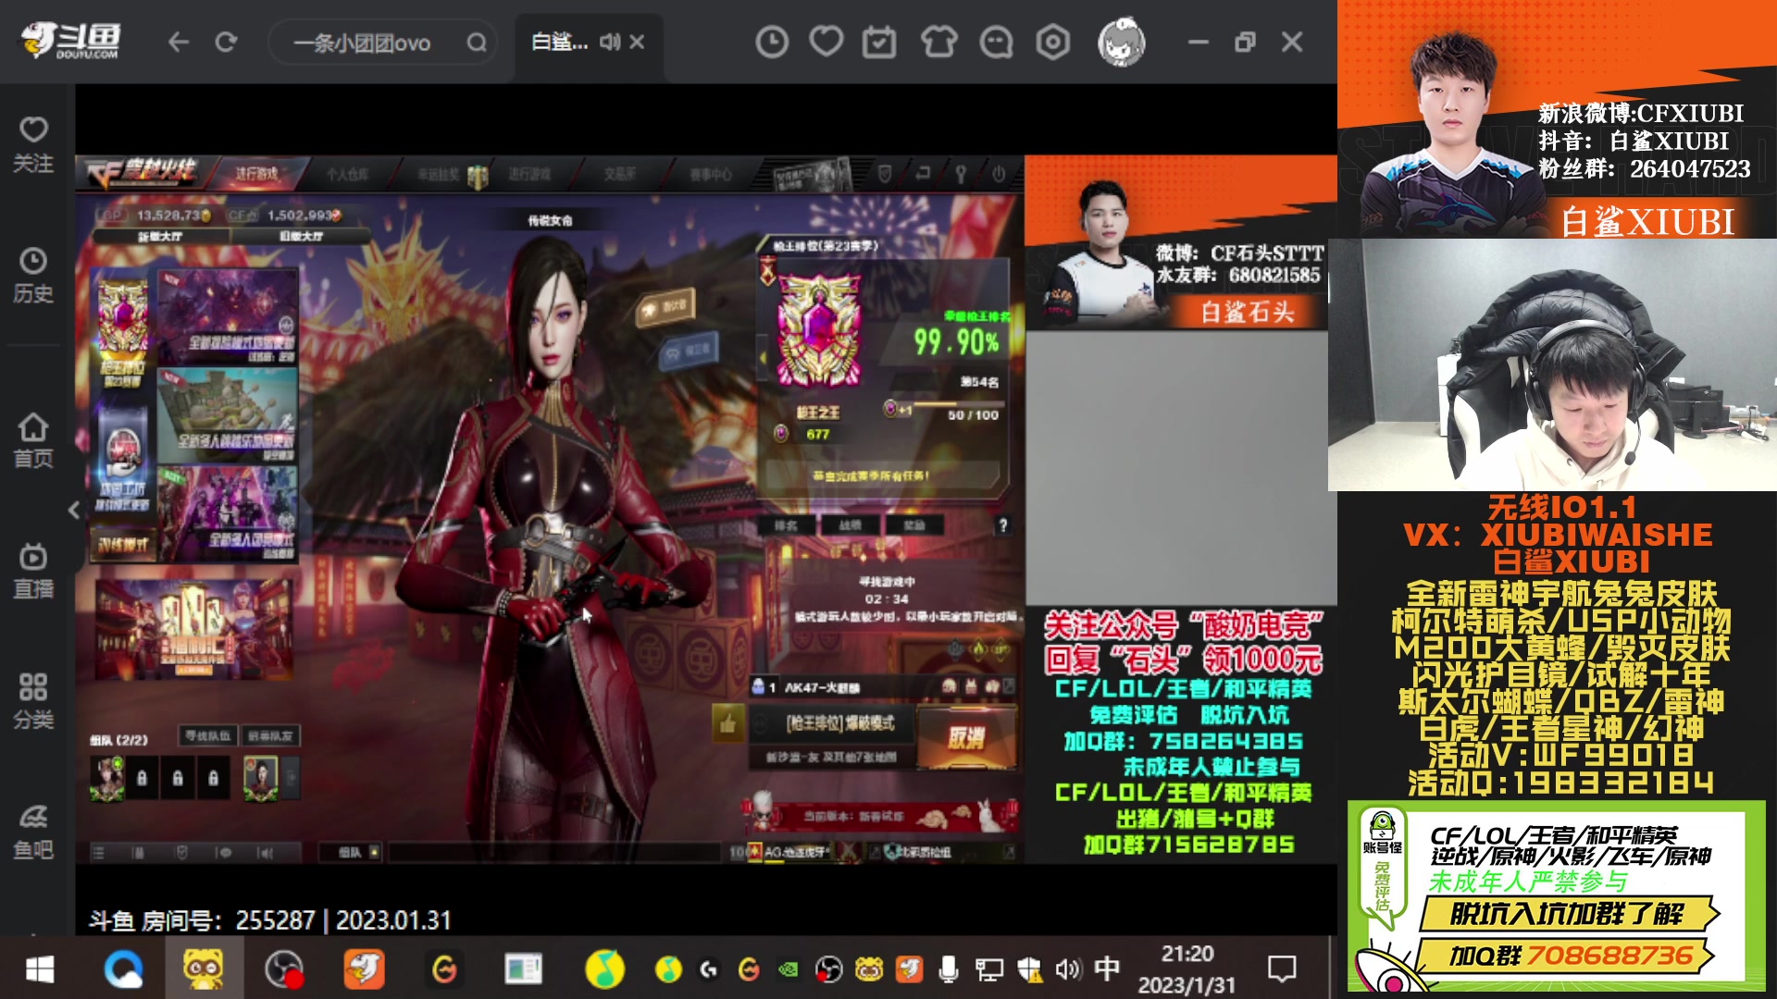Collapse the left sidebar with the arrow
This screenshot has height=999, width=1777.
pyautogui.click(x=74, y=510)
